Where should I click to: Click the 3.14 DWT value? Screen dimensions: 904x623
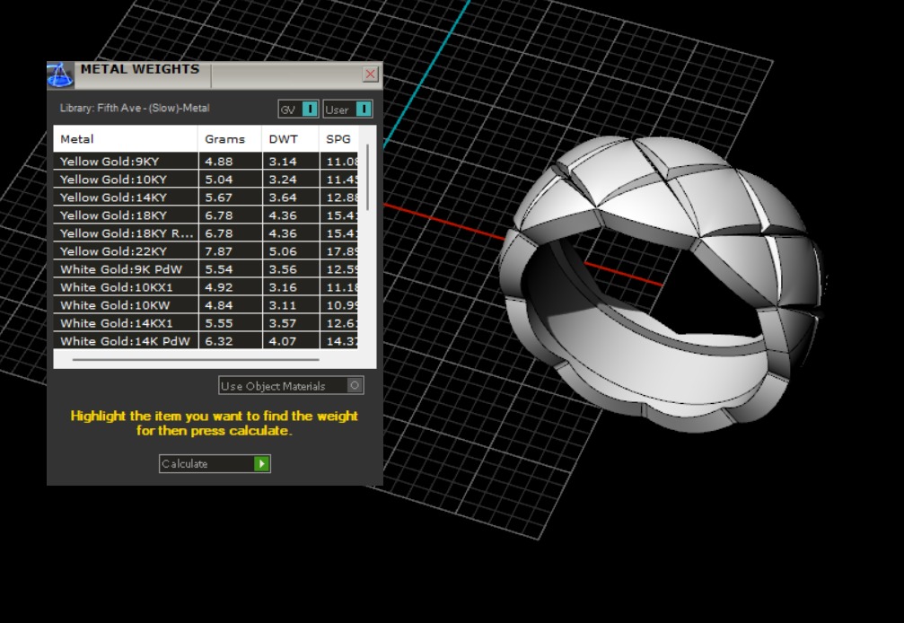tap(283, 162)
